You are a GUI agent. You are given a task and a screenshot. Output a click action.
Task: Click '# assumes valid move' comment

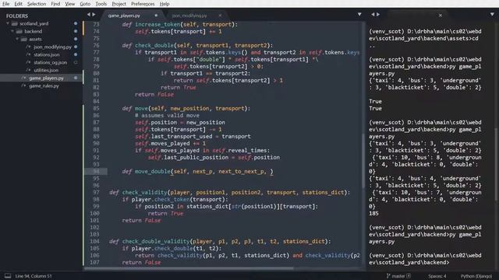click(167, 115)
